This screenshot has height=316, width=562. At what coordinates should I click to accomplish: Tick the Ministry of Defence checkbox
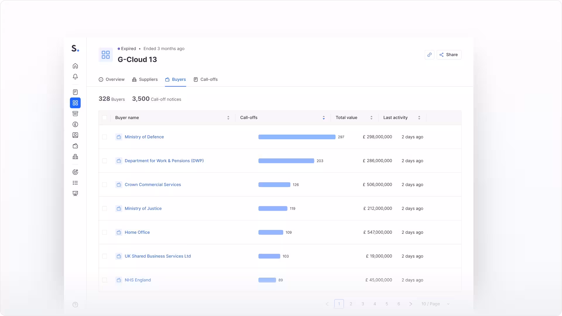[x=104, y=137]
